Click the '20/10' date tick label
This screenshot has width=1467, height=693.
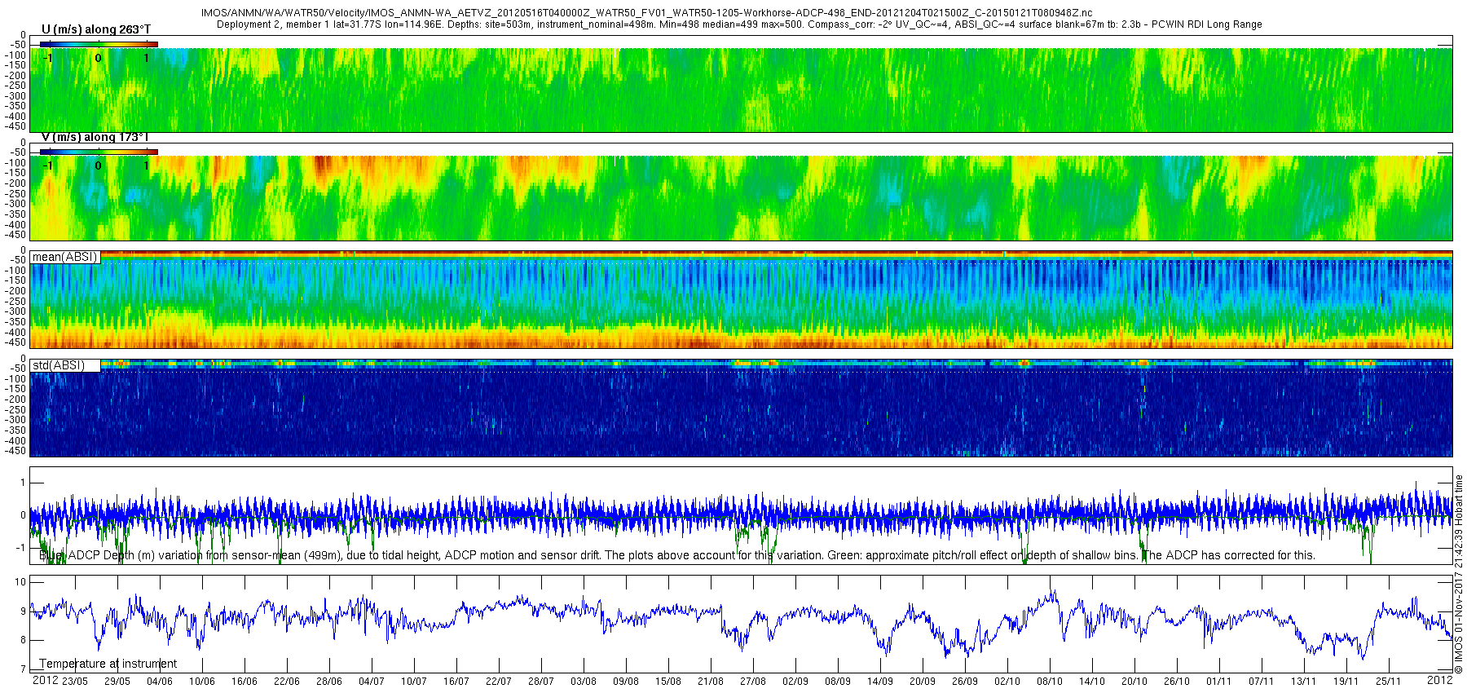coord(1134,682)
